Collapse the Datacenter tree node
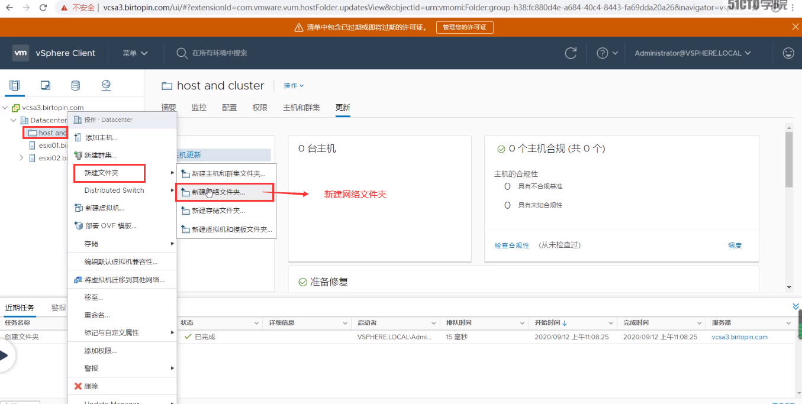The width and height of the screenshot is (802, 404). (x=14, y=120)
